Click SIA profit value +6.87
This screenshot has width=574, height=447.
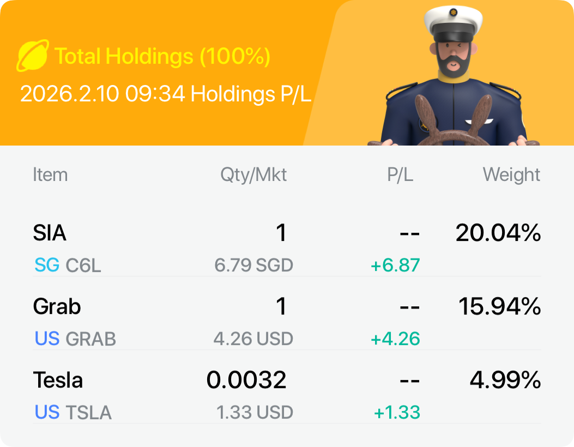(x=395, y=265)
